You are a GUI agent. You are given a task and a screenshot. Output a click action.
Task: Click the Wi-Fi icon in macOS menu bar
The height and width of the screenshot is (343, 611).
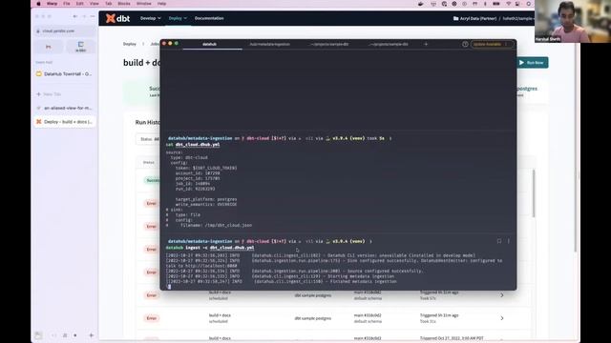508,4
